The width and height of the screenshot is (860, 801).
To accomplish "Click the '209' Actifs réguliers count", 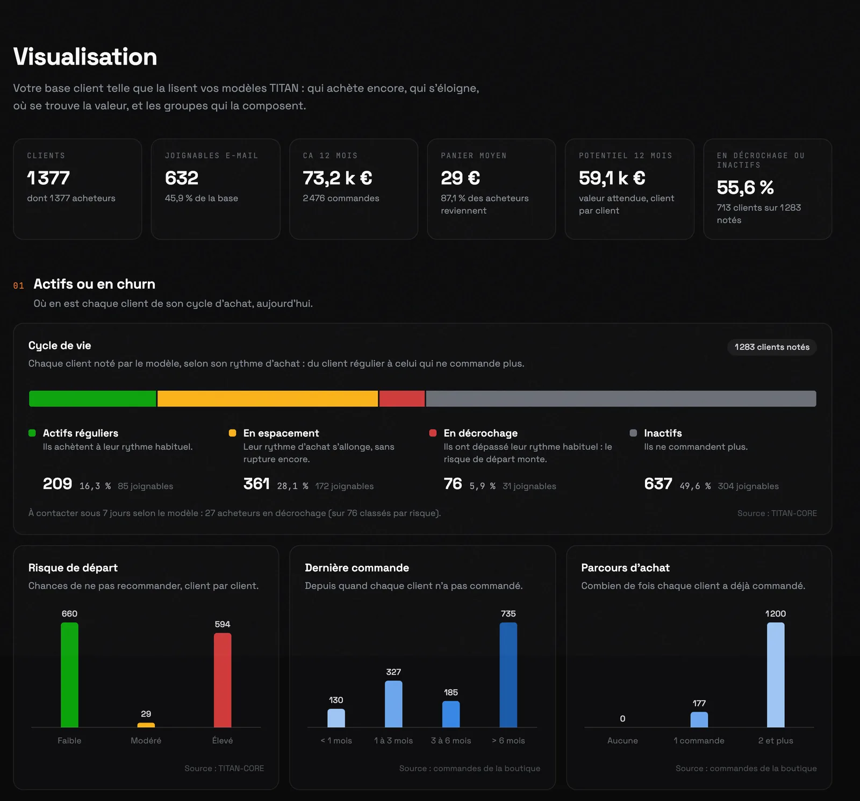I will (58, 484).
